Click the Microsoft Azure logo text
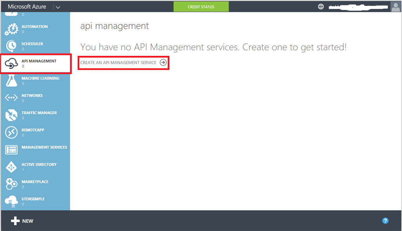This screenshot has width=402, height=231. pos(27,7)
